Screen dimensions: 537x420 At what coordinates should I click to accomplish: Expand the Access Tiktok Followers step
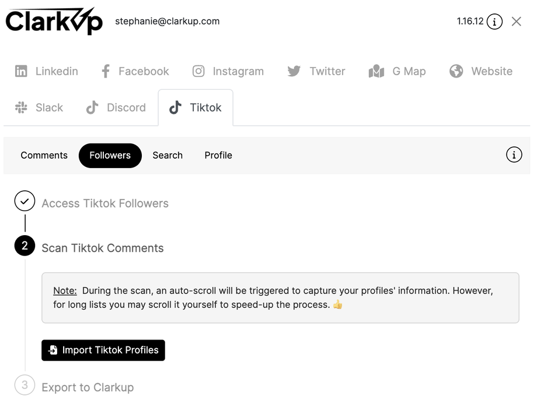click(x=105, y=204)
